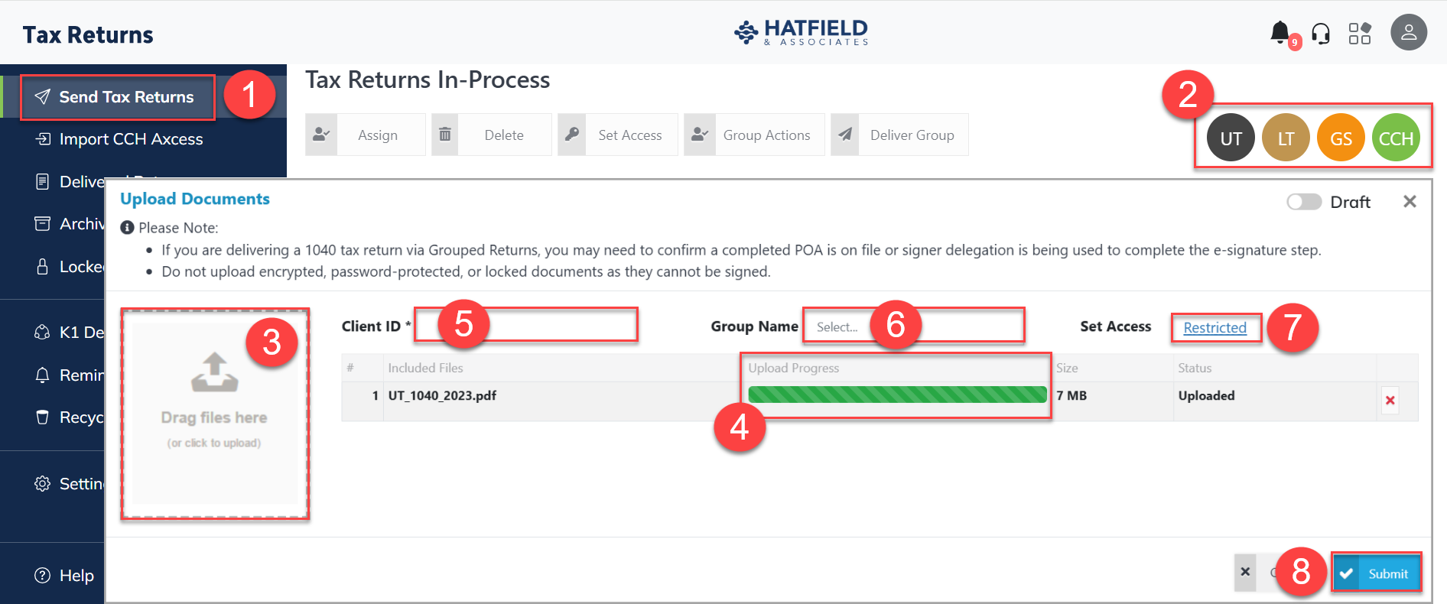
Task: Click the upload arrow icon in drop zone
Action: click(x=215, y=372)
